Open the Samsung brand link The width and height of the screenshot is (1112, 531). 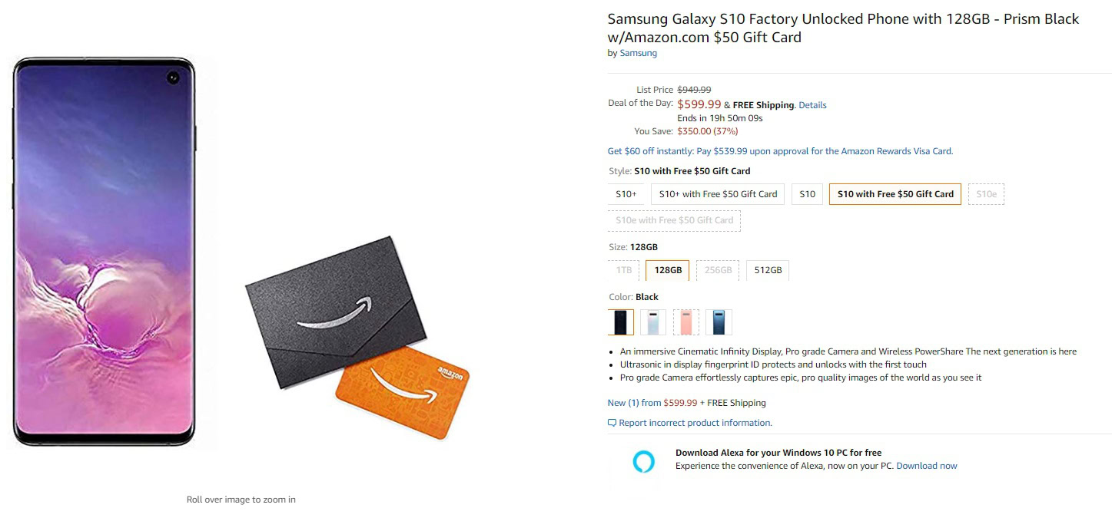638,53
